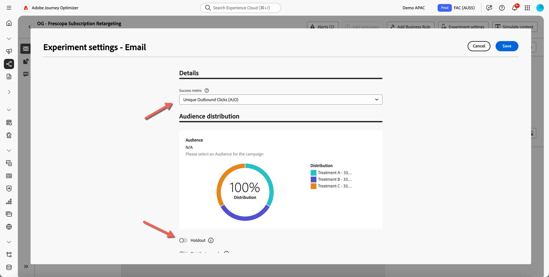Click the Success metric help icon
This screenshot has width=549, height=277.
coord(207,91)
